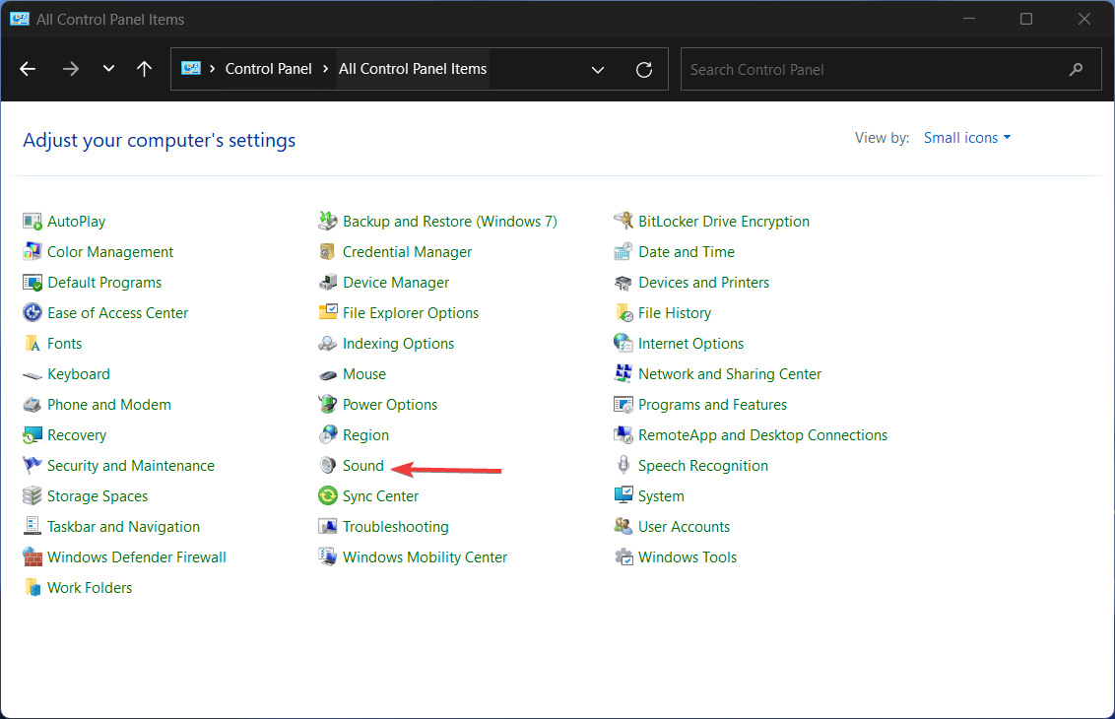This screenshot has width=1115, height=719.
Task: Open the Fonts folder icon
Action: (32, 344)
